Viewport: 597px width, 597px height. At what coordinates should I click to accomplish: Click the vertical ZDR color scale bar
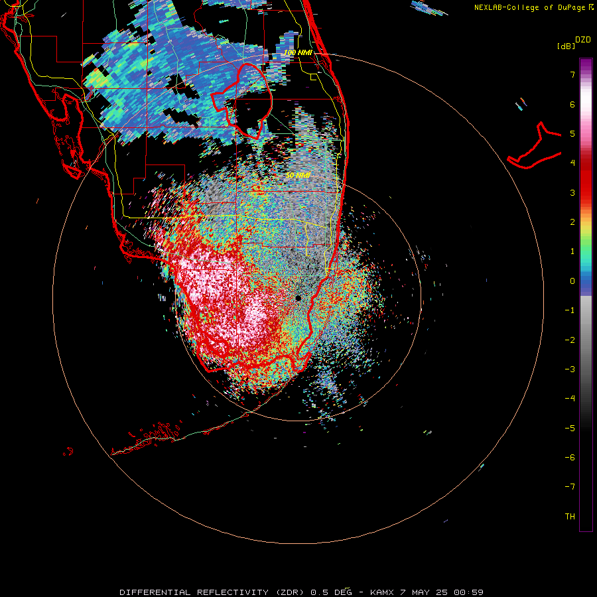(x=586, y=295)
